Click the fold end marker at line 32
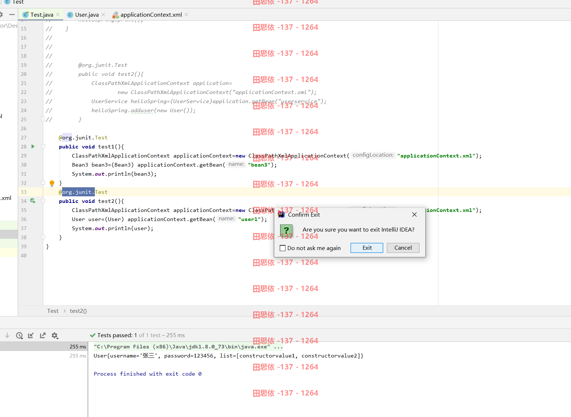571x417 pixels. (43, 183)
